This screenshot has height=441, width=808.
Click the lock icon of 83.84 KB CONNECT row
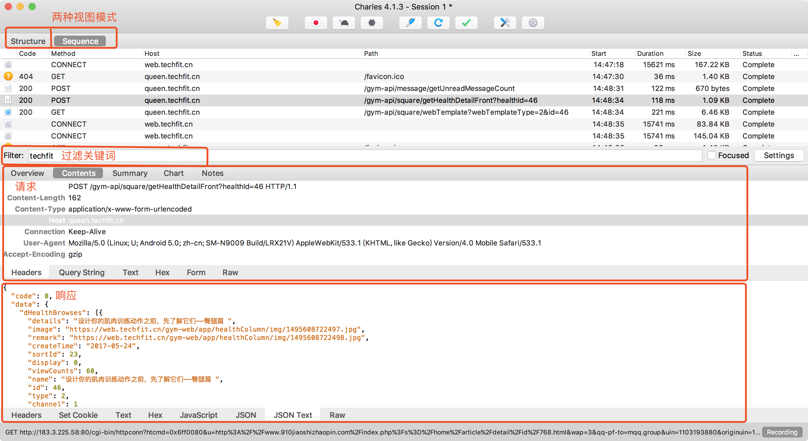tap(8, 124)
